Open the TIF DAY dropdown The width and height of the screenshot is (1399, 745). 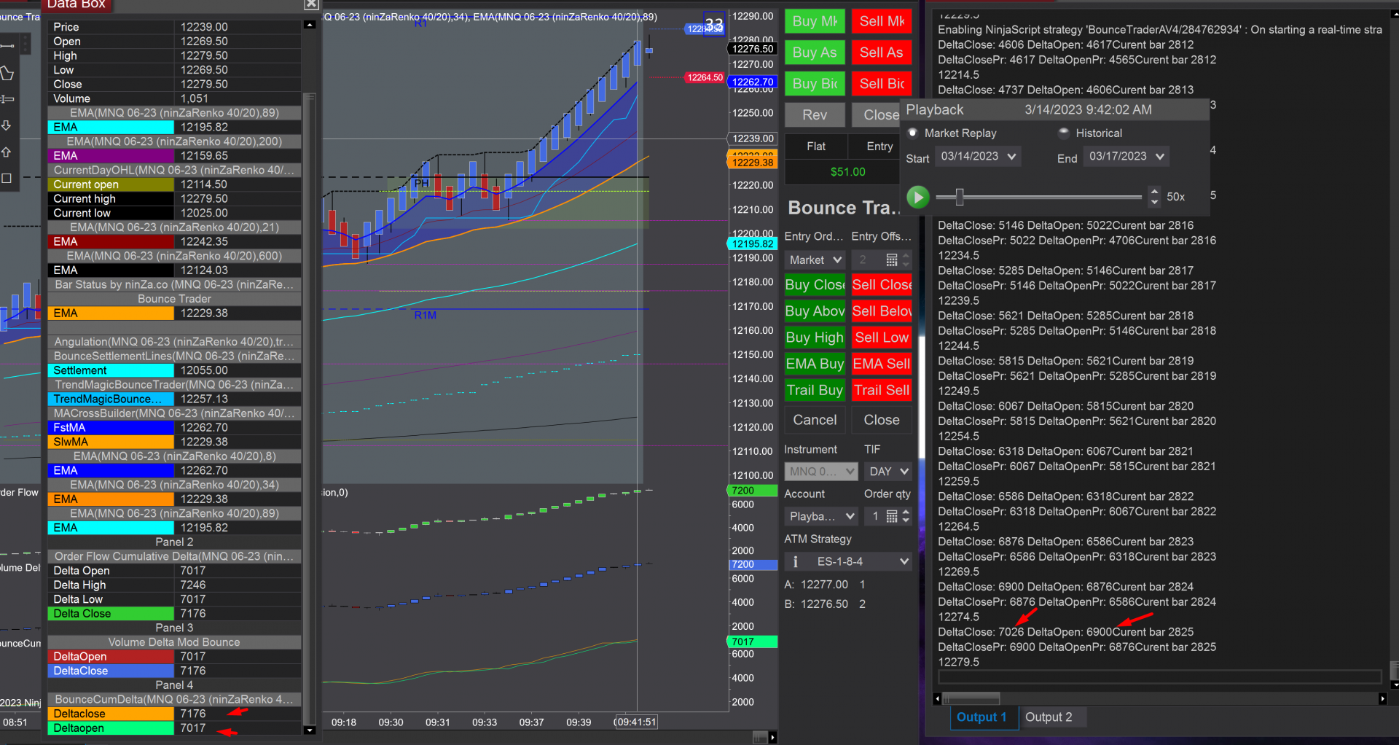888,472
